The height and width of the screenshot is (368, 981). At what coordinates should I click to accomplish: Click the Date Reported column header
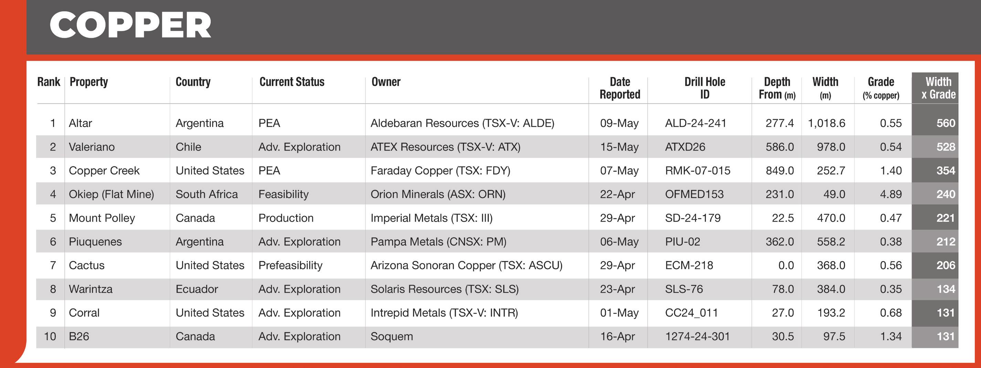[620, 88]
